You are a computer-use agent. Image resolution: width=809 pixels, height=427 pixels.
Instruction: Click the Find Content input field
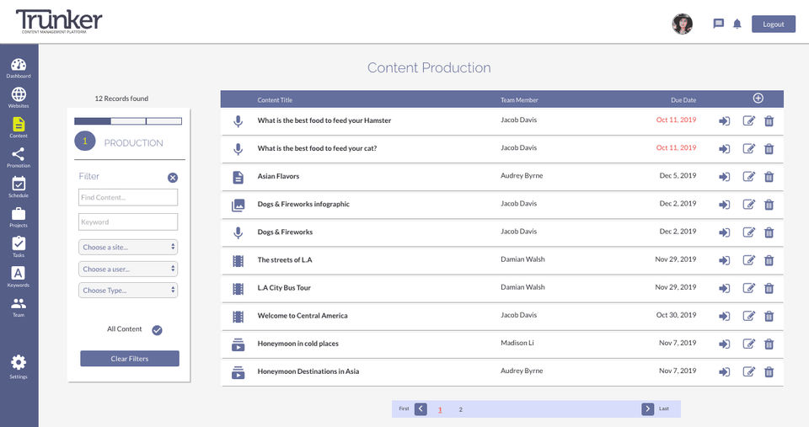point(128,197)
